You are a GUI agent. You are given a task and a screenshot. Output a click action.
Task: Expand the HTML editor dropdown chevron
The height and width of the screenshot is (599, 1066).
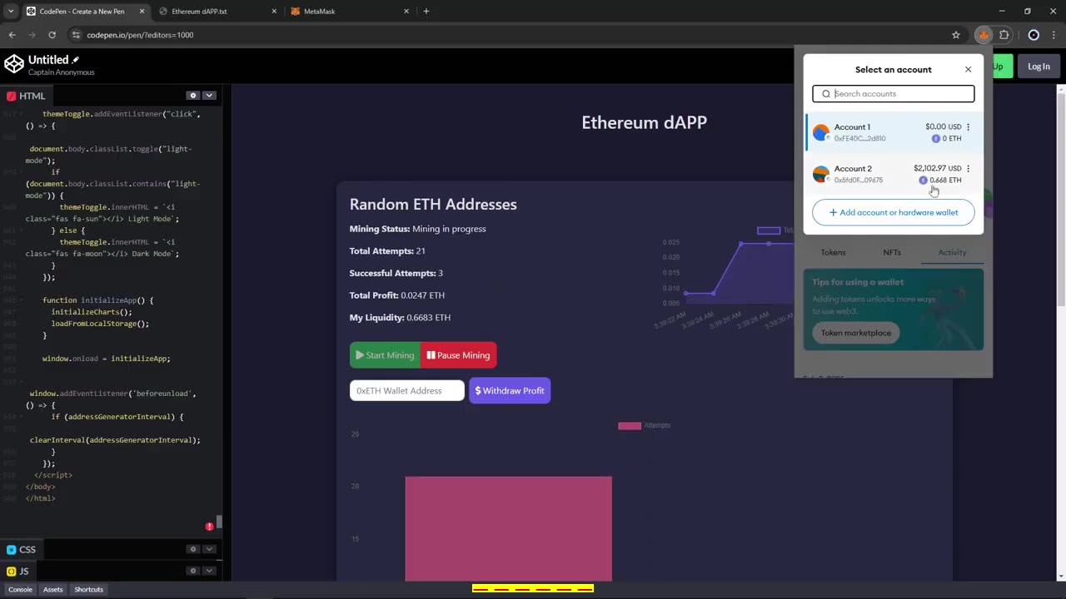pos(209,96)
